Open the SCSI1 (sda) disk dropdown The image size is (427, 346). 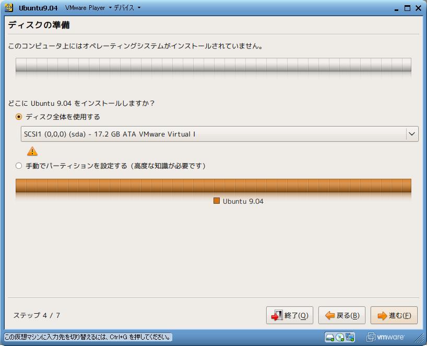coord(219,134)
